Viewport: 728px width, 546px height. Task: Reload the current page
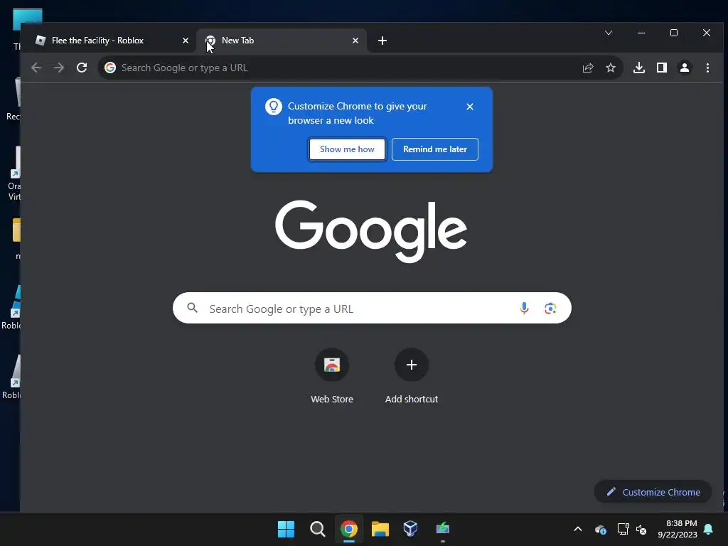82,68
